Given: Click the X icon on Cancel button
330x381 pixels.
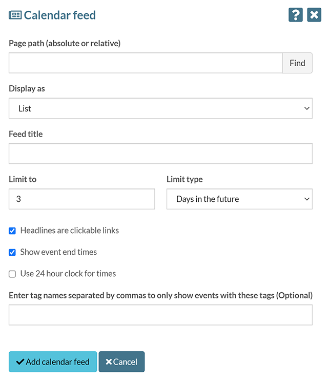Looking at the screenshot, I should 109,362.
